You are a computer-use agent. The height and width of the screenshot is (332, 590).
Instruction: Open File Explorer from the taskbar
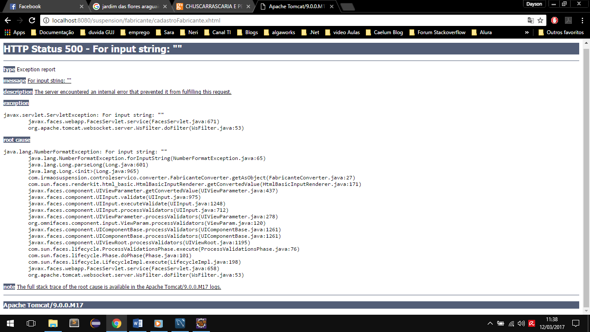click(53, 323)
